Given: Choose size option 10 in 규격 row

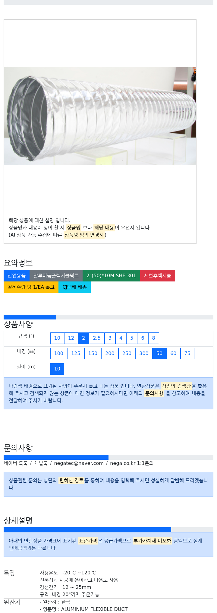Looking at the screenshot, I should click(57, 338).
